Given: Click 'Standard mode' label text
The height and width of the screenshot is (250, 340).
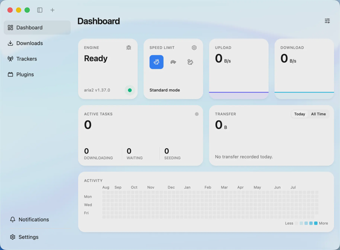Looking at the screenshot, I should [165, 90].
